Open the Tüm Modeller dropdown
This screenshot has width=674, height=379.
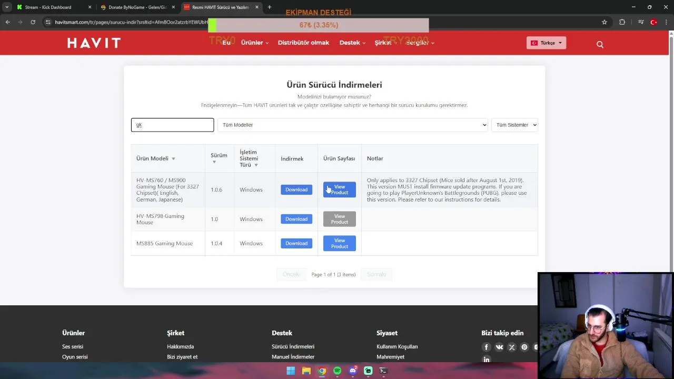[x=353, y=125]
